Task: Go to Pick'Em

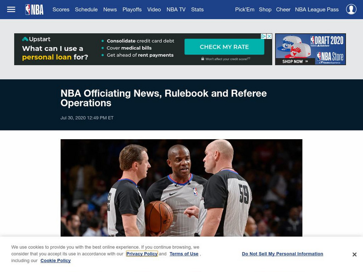Action: pos(245,10)
